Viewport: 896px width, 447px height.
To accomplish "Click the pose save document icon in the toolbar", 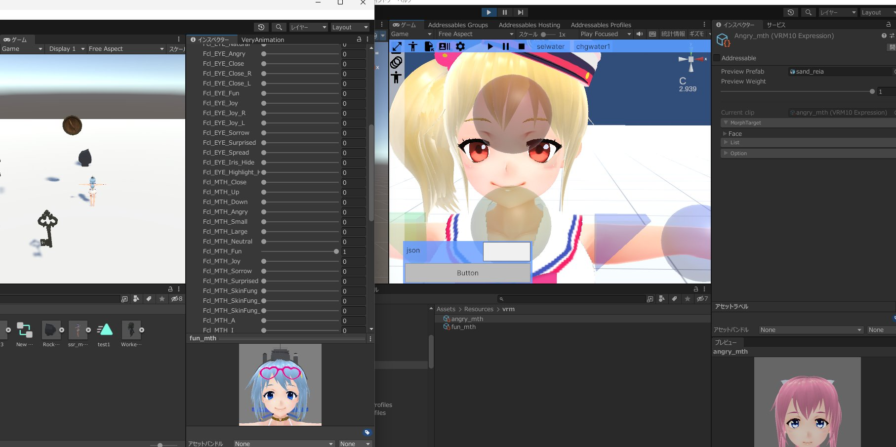I will pyautogui.click(x=428, y=46).
